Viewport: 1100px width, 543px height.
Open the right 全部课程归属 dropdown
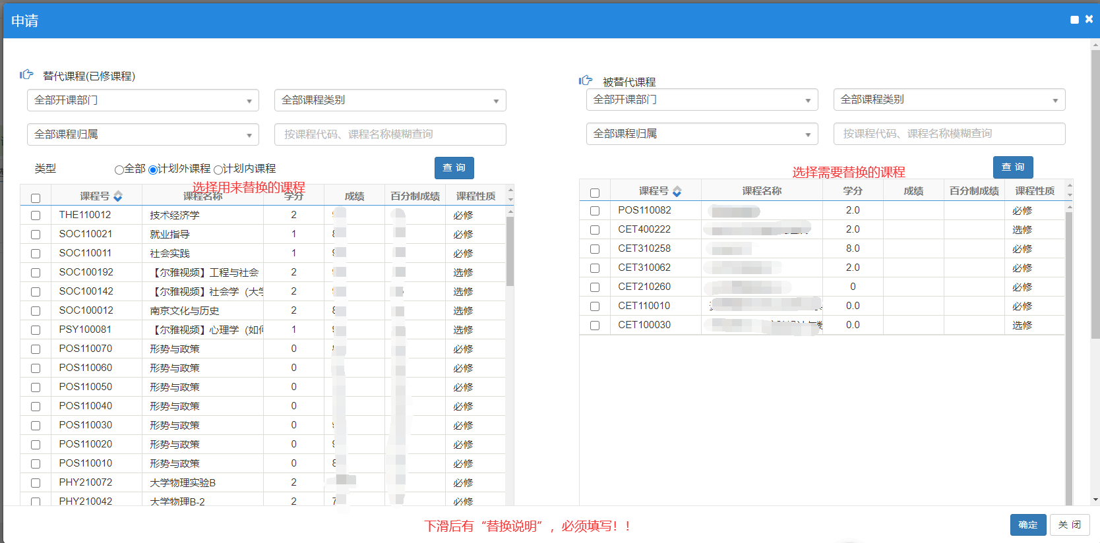pos(702,134)
